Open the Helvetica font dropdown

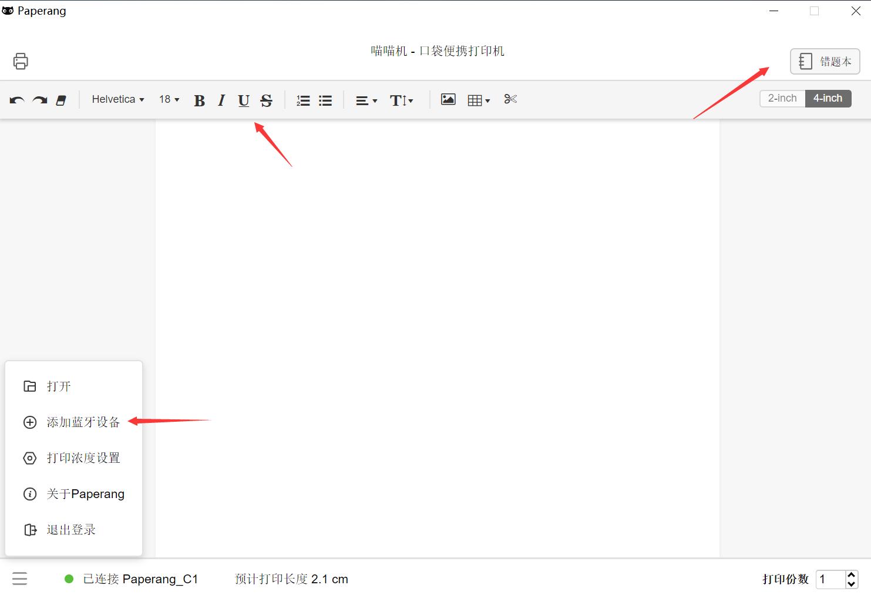[118, 99]
